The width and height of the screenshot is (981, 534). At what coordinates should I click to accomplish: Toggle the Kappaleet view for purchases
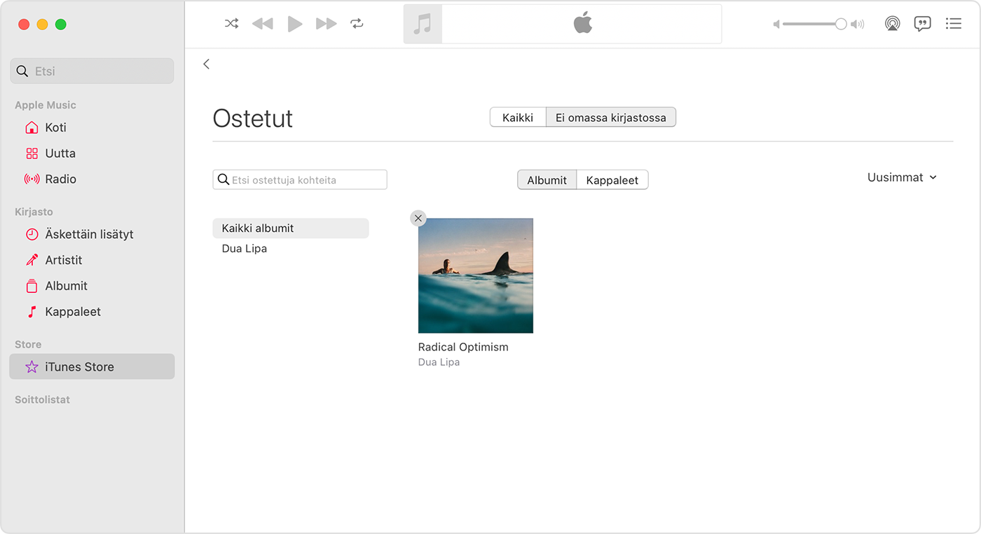(x=612, y=179)
